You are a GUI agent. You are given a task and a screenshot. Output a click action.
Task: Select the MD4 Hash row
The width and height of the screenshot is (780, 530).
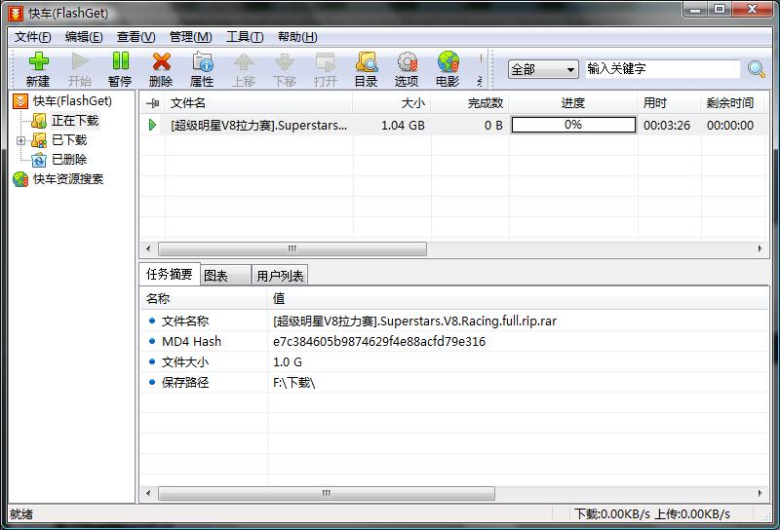pyautogui.click(x=454, y=342)
